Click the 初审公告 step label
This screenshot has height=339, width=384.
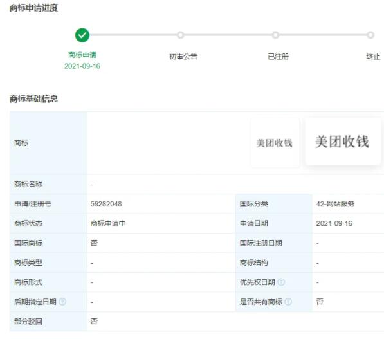click(183, 57)
